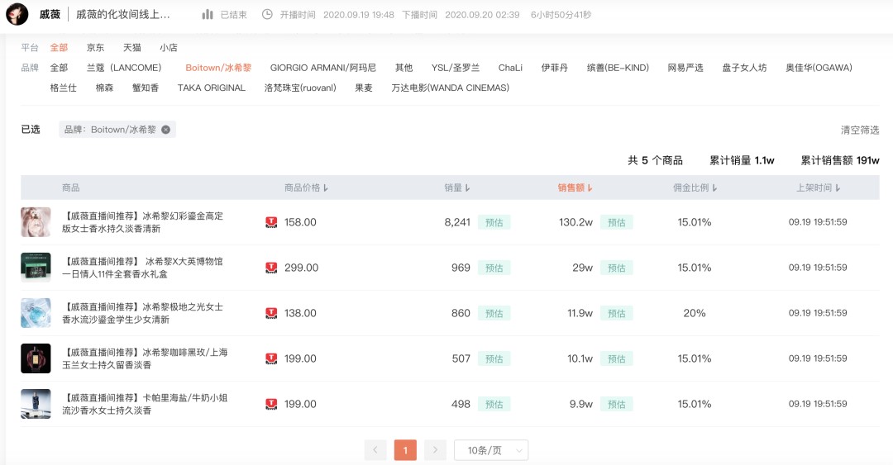Click 预估 tag beside sales 8,241

[494, 222]
